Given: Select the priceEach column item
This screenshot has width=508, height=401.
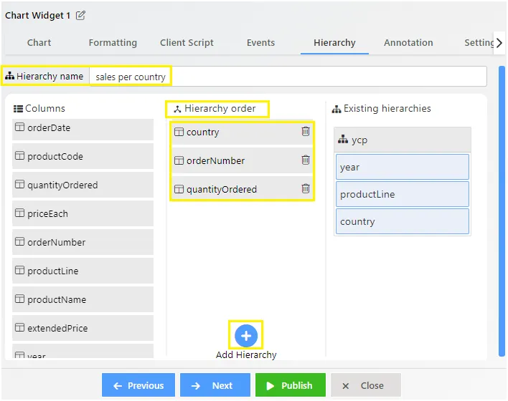Looking at the screenshot, I should coord(83,213).
